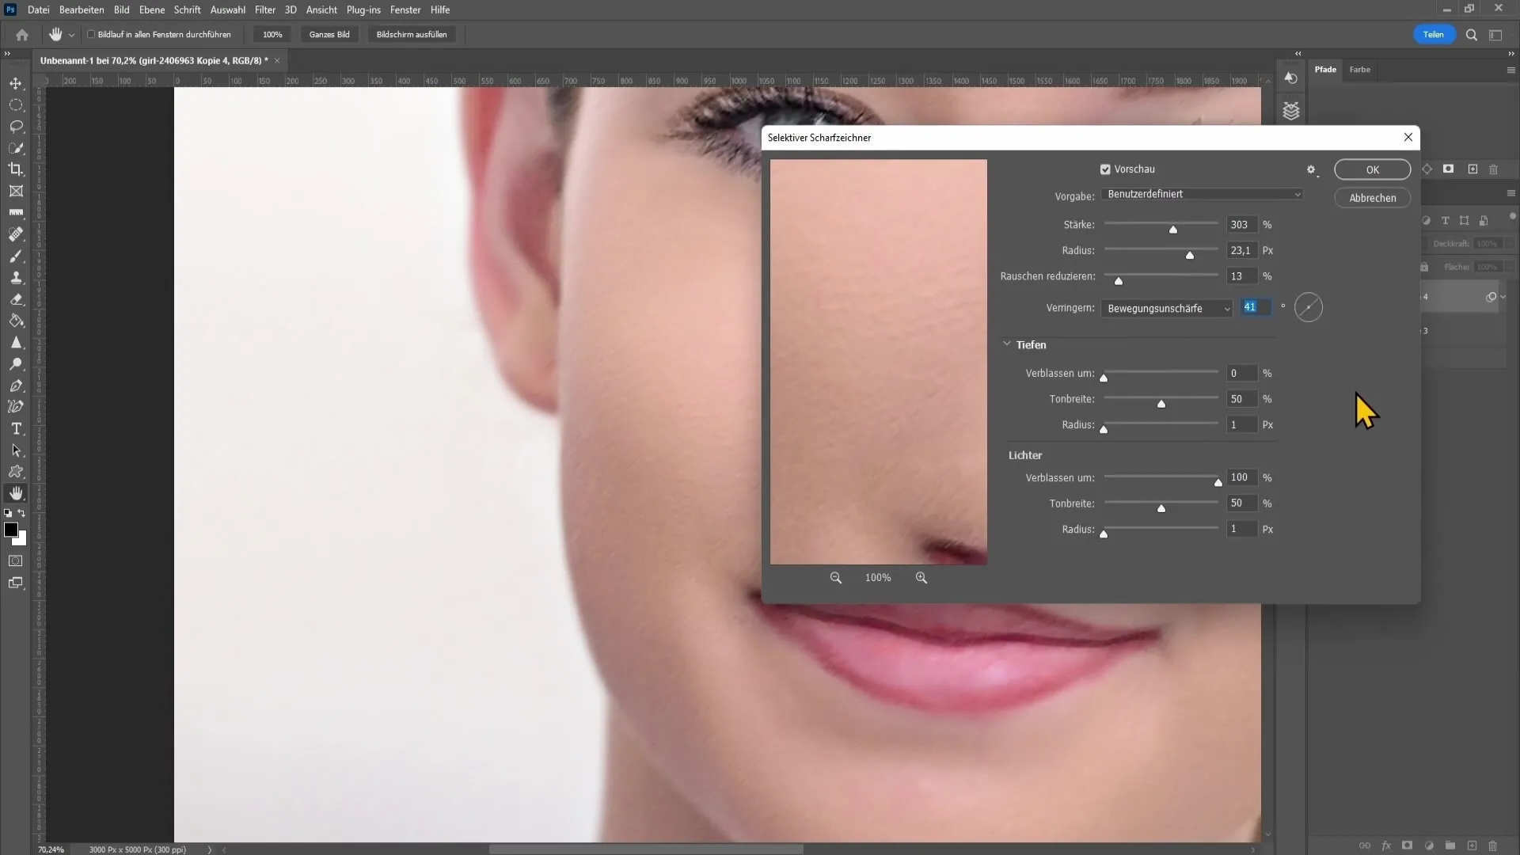The image size is (1520, 855).
Task: Open the Pfade panel menu
Action: pyautogui.click(x=1510, y=70)
